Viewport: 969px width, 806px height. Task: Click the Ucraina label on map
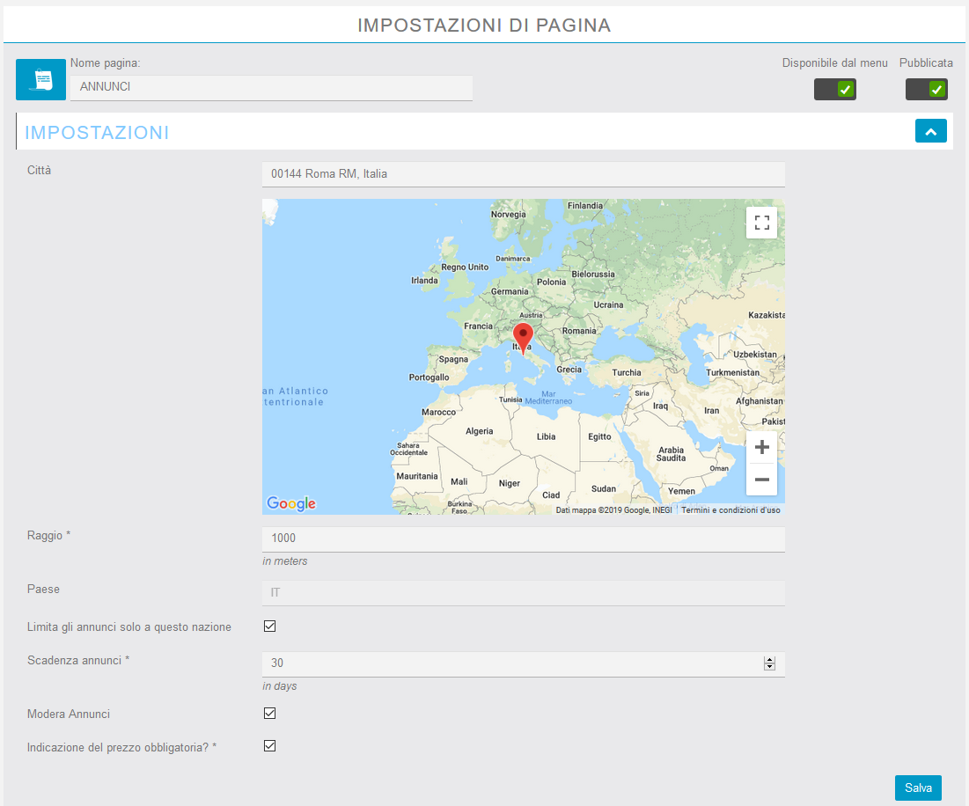pyautogui.click(x=609, y=305)
